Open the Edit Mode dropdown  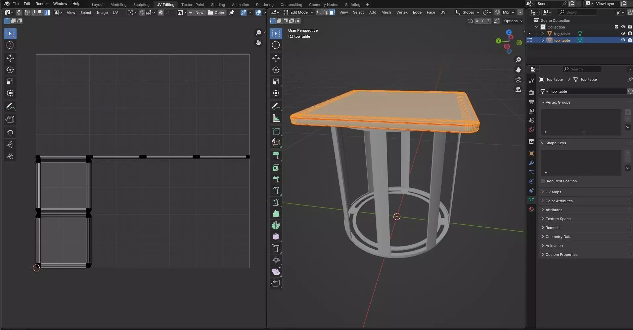(298, 12)
